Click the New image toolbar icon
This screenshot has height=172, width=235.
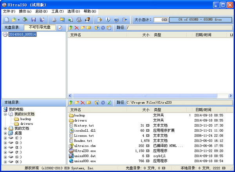coord(7,20)
